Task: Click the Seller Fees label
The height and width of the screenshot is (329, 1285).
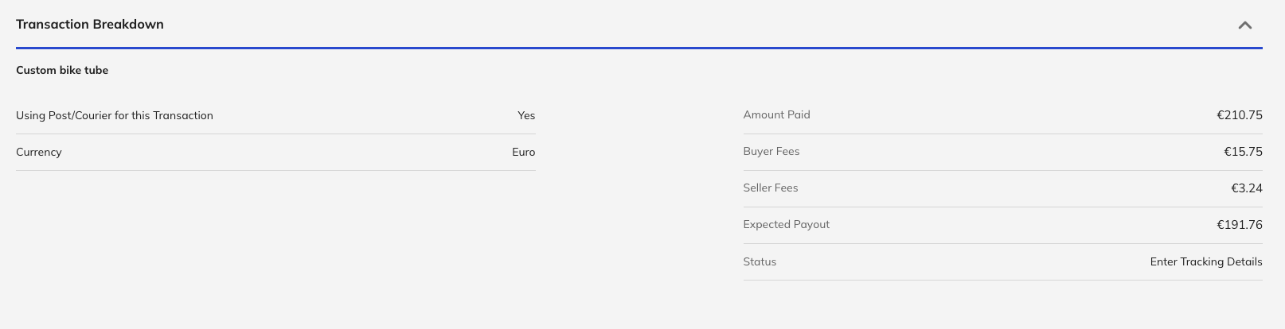Action: pos(770,188)
